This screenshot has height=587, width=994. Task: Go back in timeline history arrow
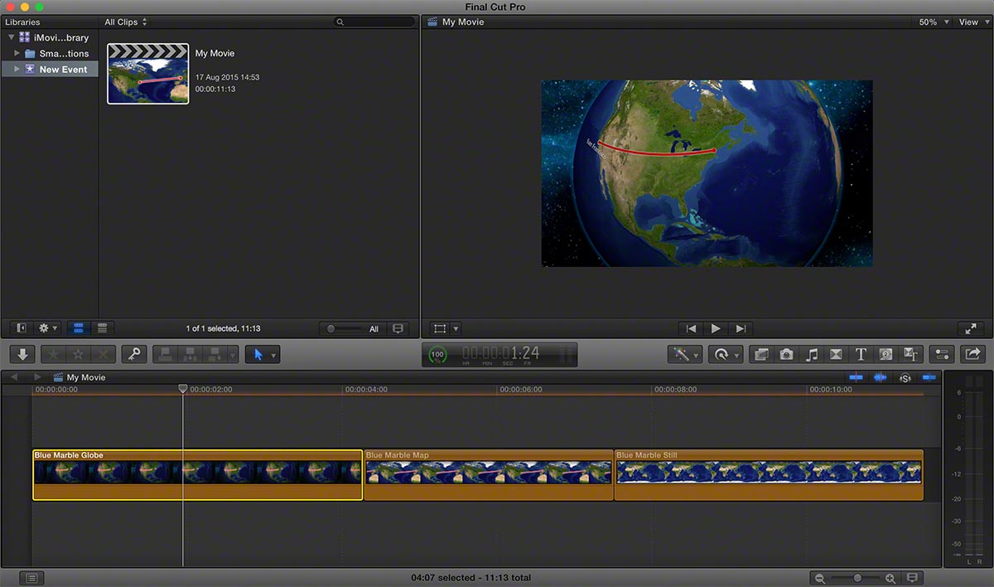pos(14,377)
